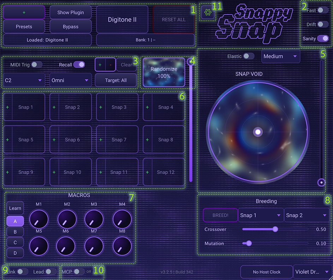
Task: Open the Violet Dr theme dropdown
Action: 312,272
